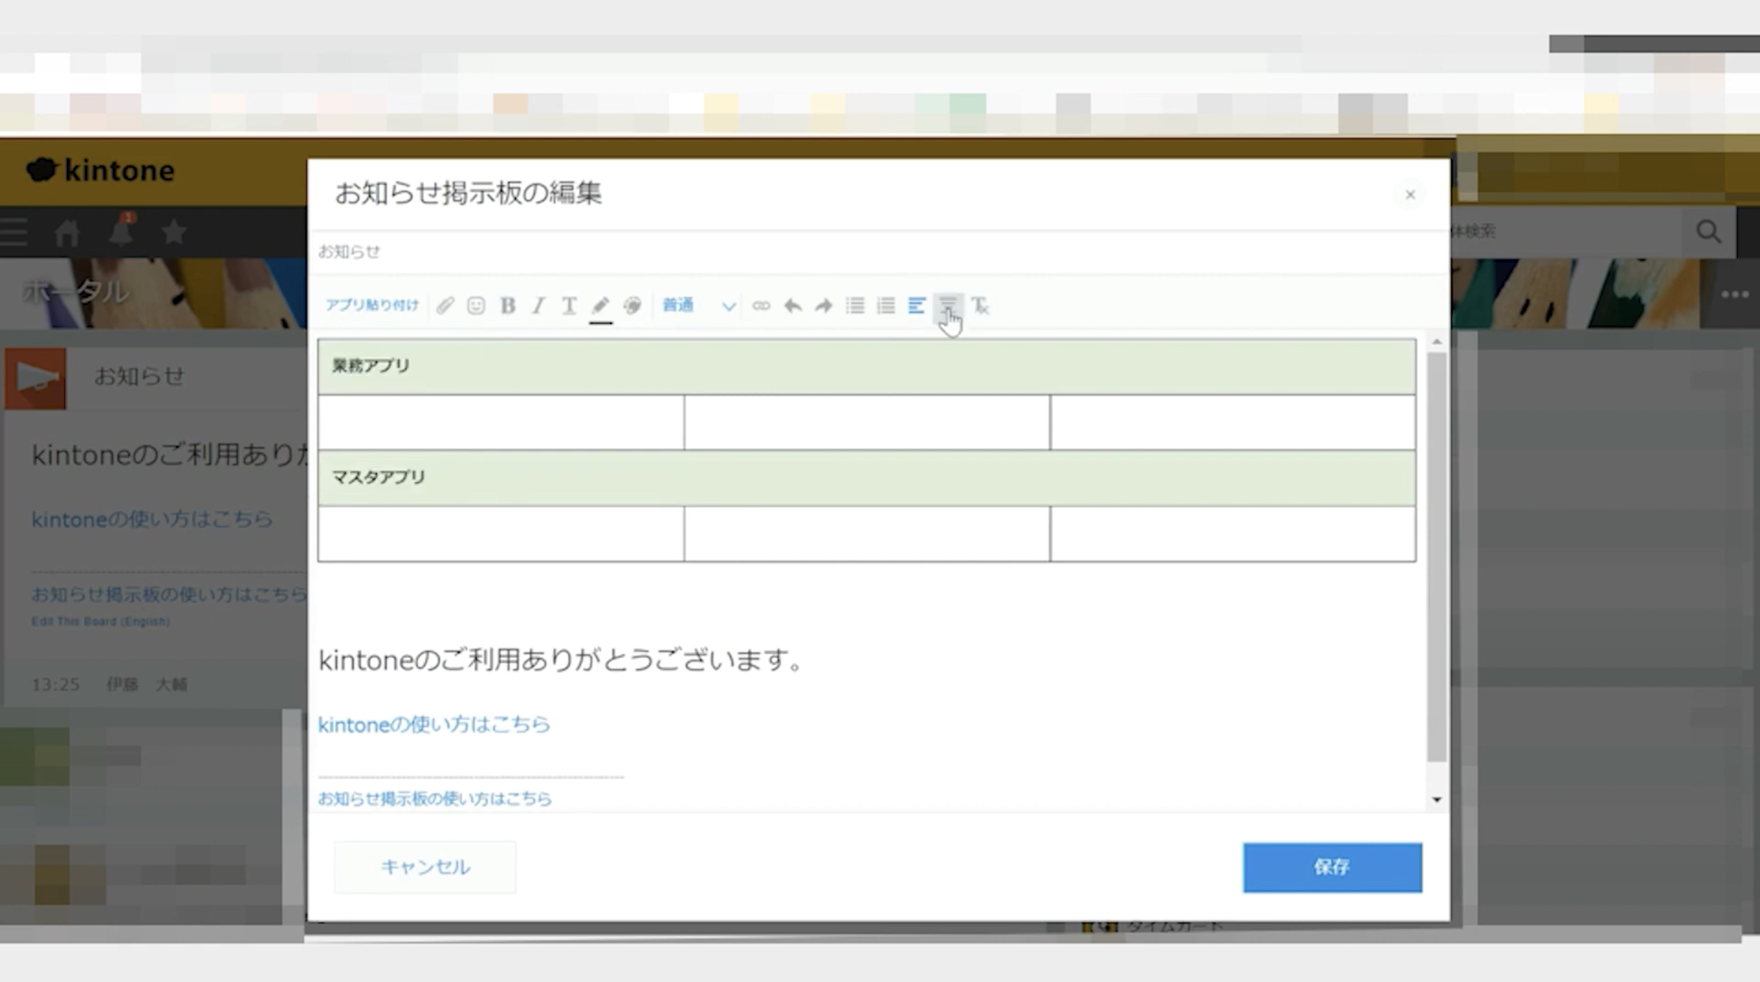
Task: Toggle center text alignment
Action: [x=949, y=305]
